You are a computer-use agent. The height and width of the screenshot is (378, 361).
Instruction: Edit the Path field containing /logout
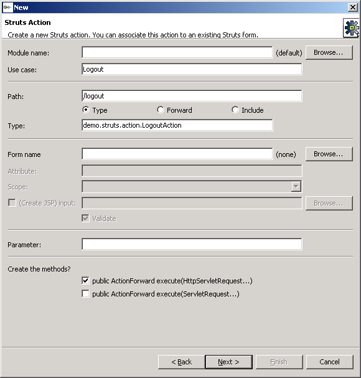tap(192, 96)
